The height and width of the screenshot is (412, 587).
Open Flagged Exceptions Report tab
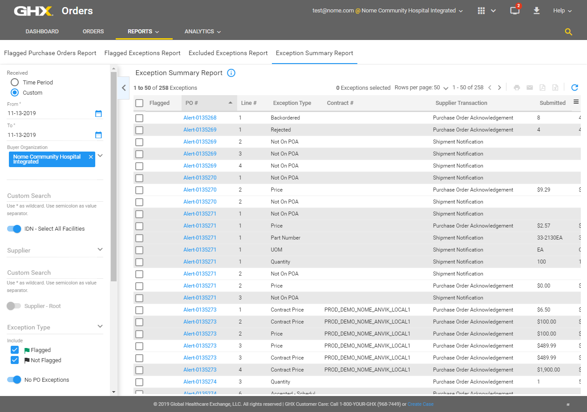[x=142, y=53]
